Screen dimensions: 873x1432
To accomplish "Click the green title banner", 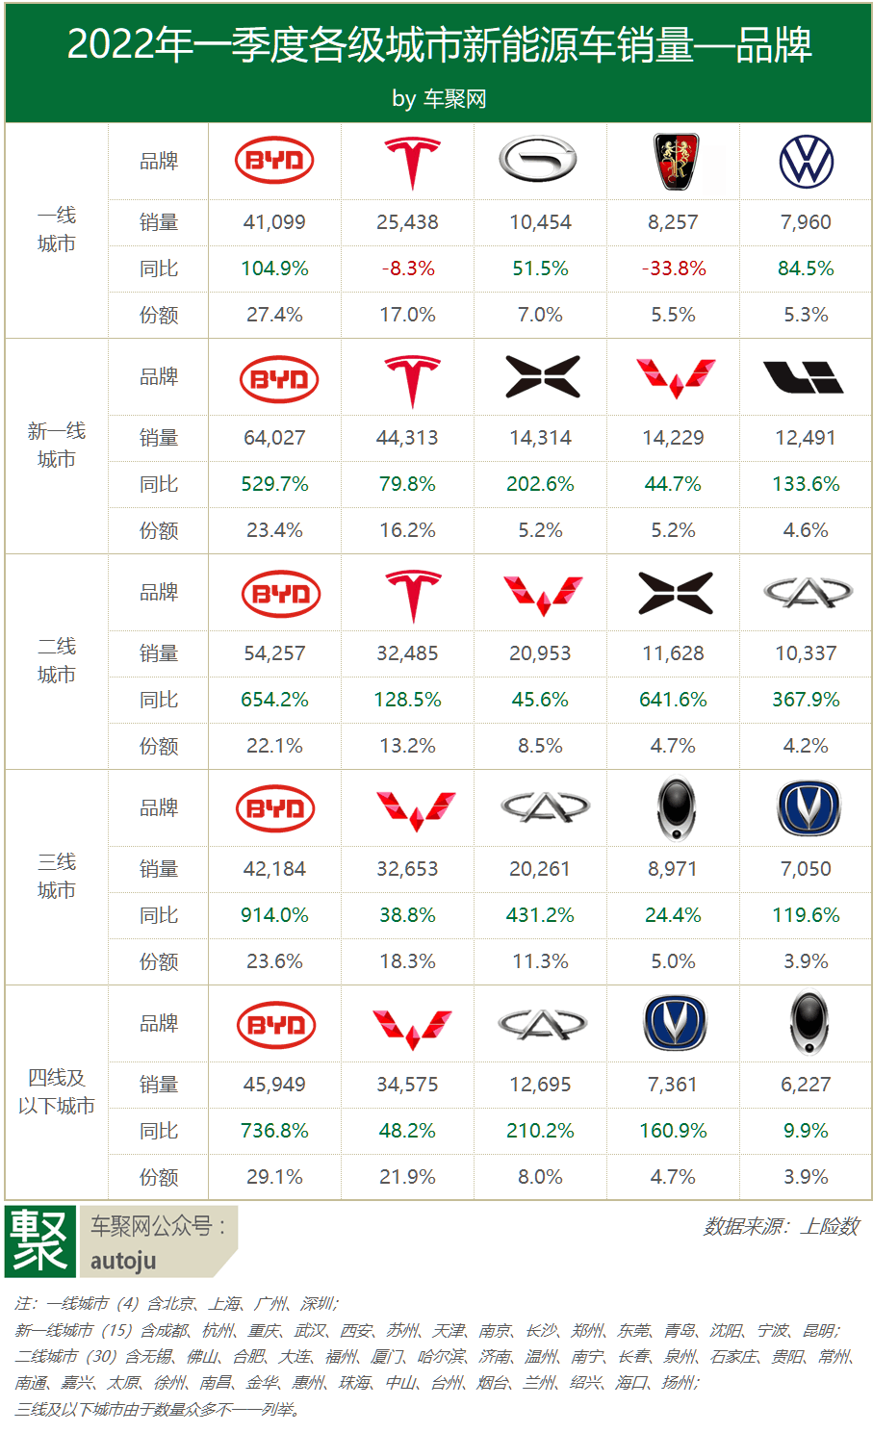I will (x=439, y=63).
